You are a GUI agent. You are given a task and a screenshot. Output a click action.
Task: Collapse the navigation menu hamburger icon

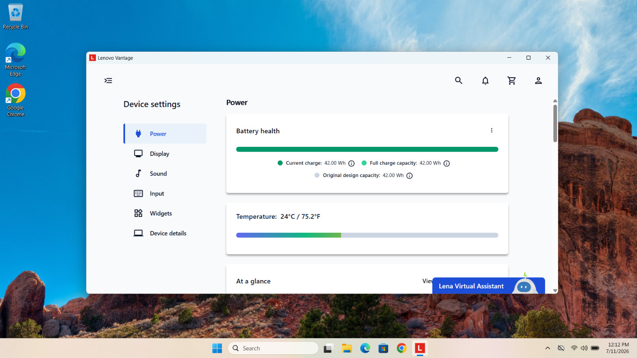coord(108,81)
